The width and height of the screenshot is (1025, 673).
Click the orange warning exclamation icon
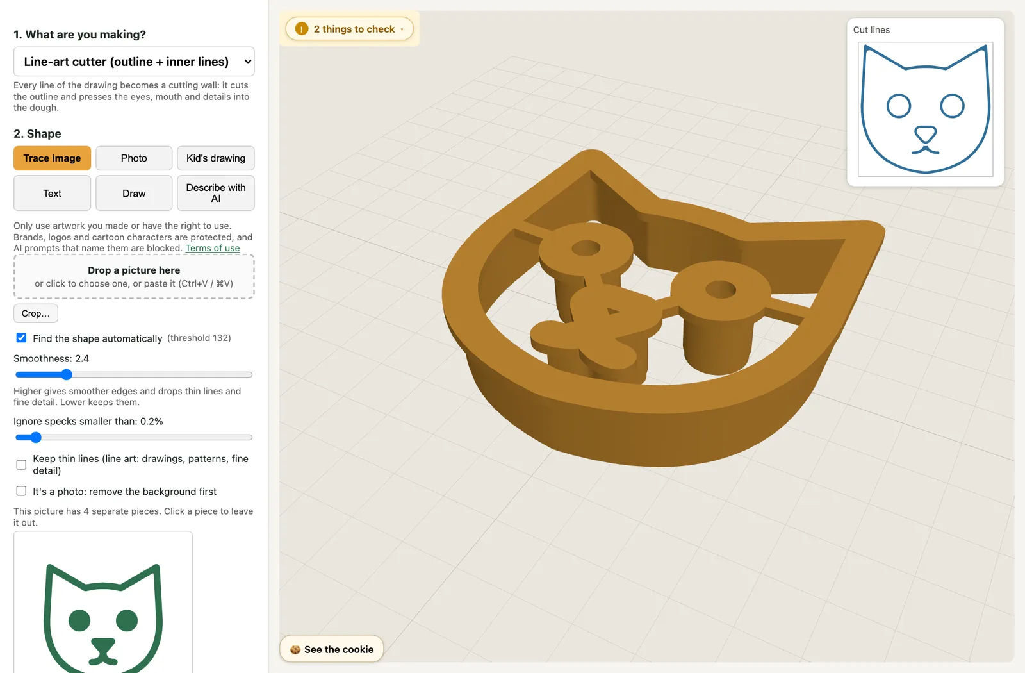click(302, 29)
